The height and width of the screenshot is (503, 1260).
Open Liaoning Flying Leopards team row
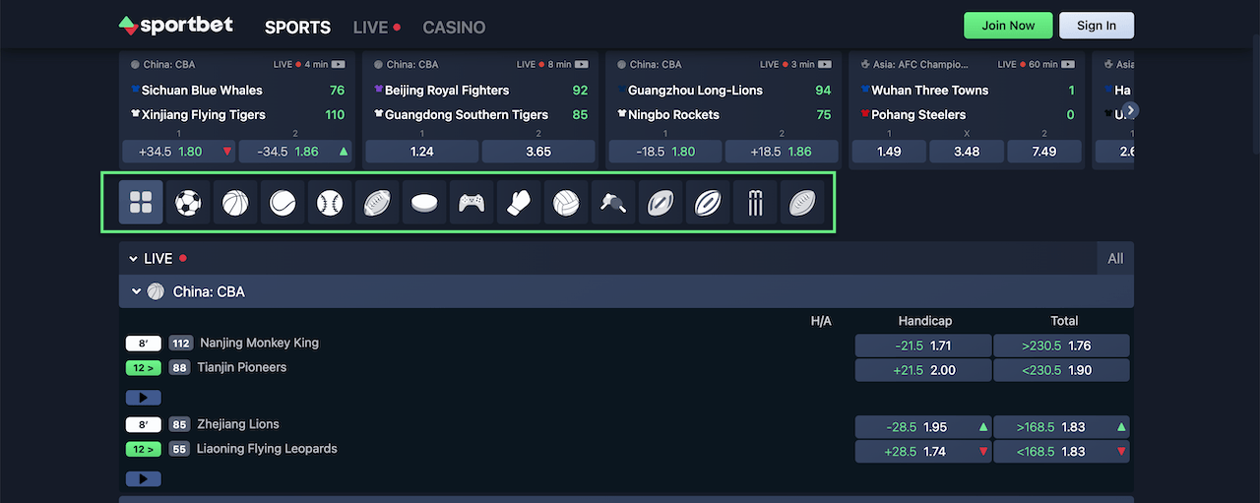point(267,449)
